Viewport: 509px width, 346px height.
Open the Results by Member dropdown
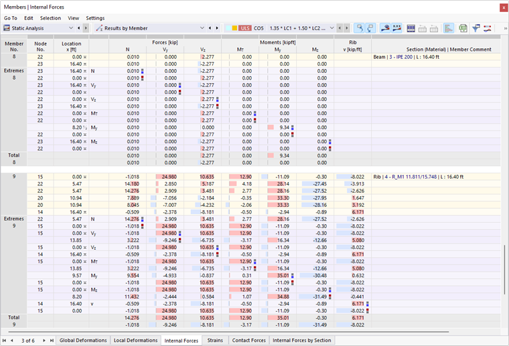150,28
